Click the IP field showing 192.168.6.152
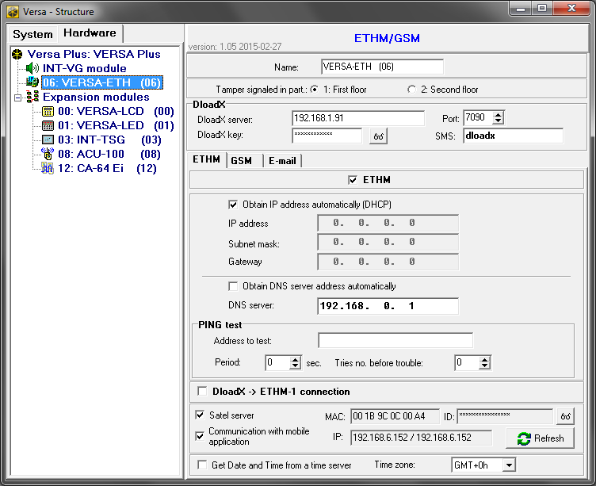Screen dimensions: 596x486 421,438
